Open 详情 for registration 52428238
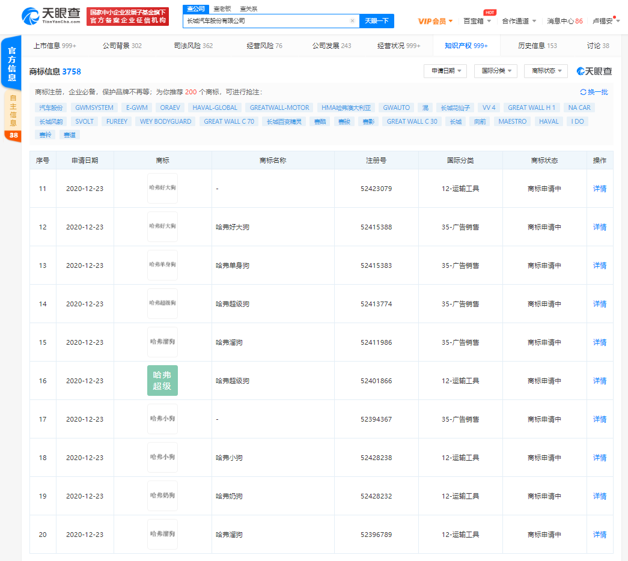This screenshot has width=628, height=561. point(600,458)
